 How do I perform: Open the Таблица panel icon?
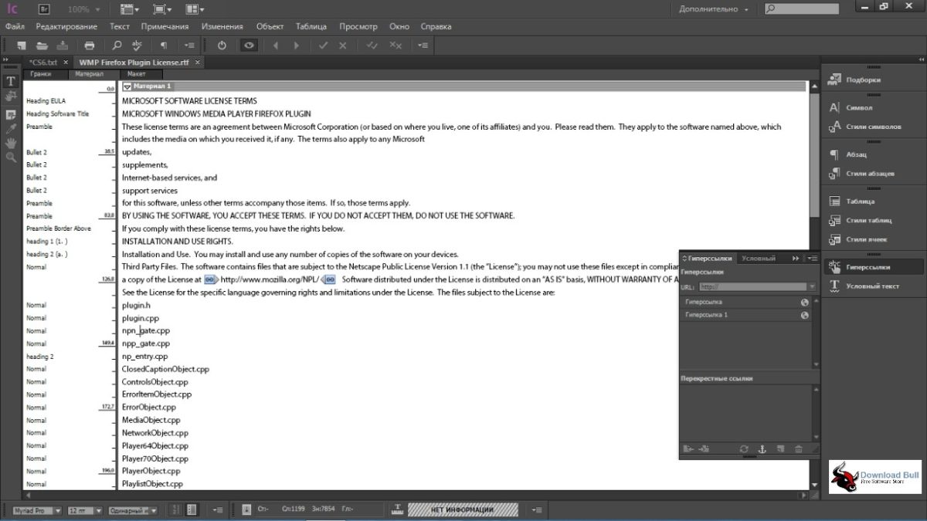(x=835, y=201)
